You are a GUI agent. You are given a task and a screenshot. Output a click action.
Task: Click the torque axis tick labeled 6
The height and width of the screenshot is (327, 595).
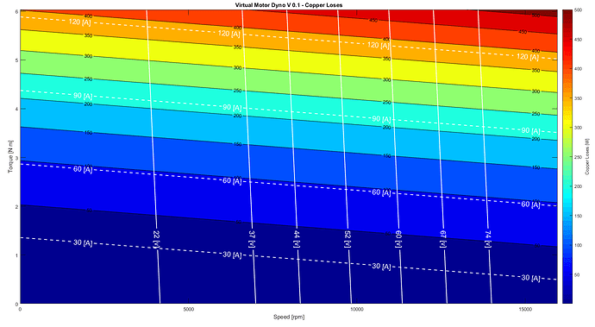coord(16,11)
